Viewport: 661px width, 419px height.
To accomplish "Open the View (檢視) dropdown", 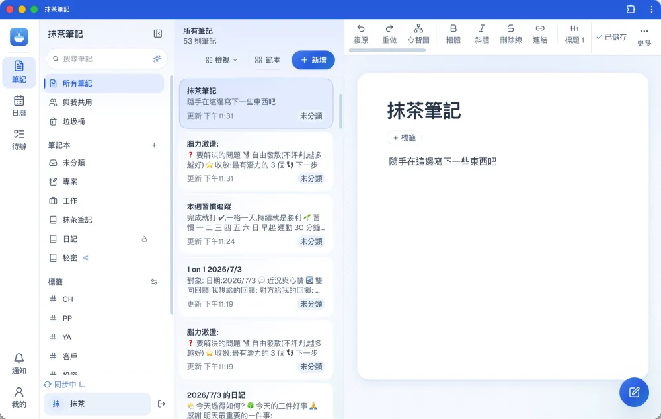I will (221, 60).
